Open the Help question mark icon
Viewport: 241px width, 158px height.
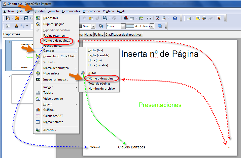[175, 18]
